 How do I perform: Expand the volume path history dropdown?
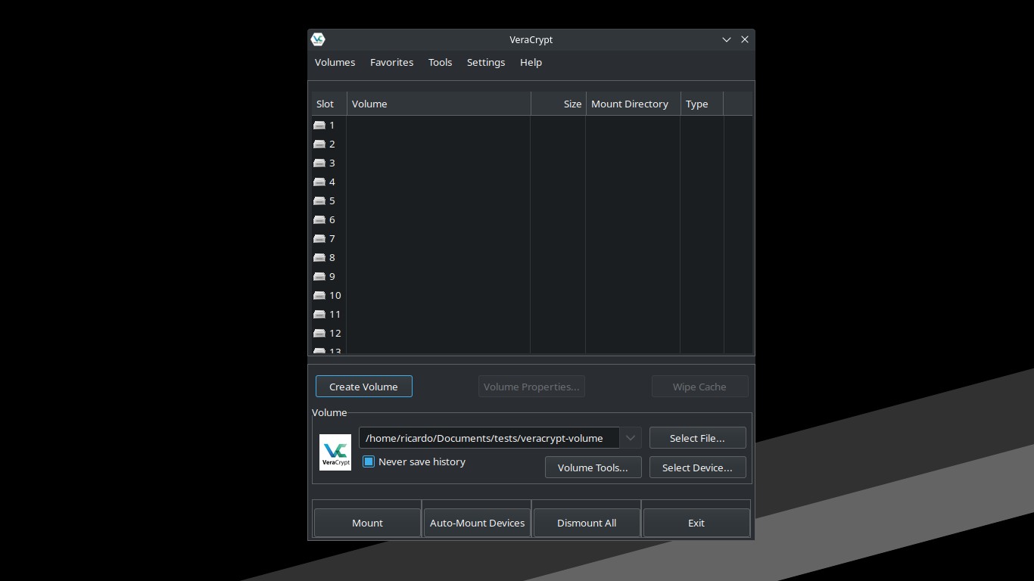[x=631, y=438]
